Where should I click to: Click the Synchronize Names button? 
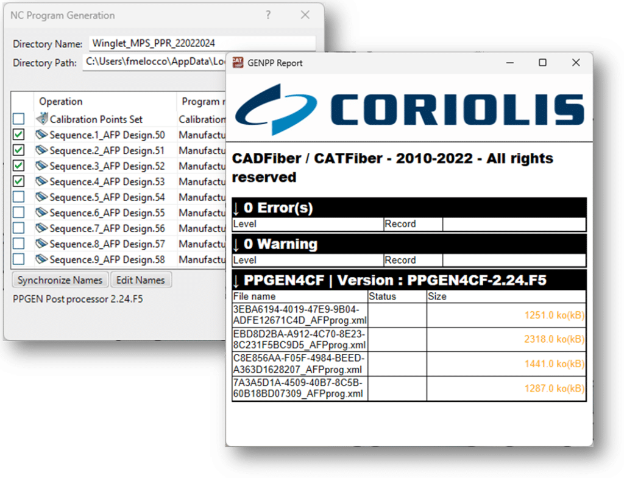point(60,280)
